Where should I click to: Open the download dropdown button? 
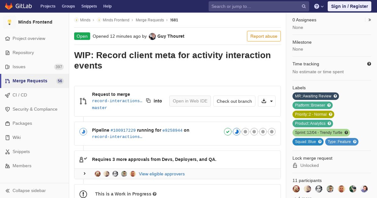[267, 101]
